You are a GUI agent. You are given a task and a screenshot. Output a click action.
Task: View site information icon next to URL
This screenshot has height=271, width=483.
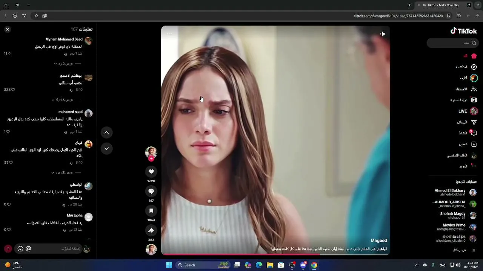(448, 16)
